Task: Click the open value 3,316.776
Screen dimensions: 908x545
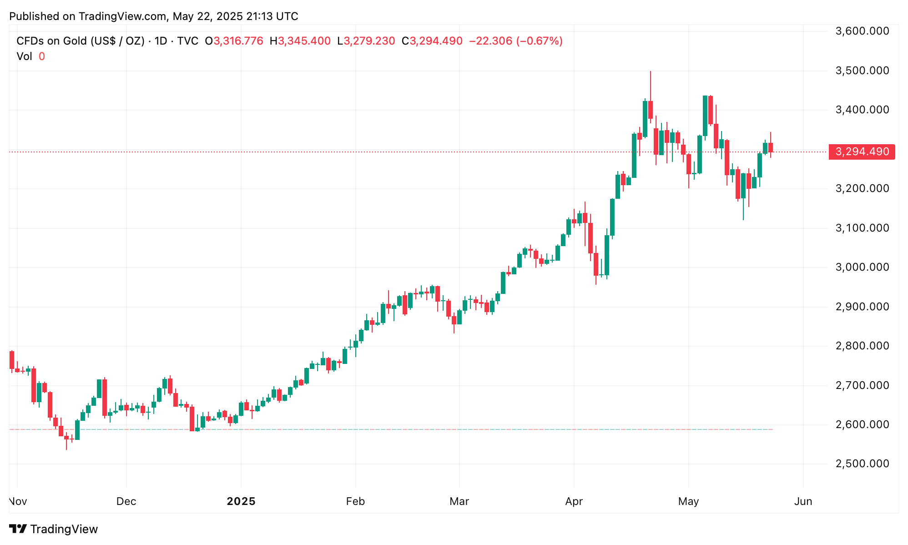Action: (238, 41)
